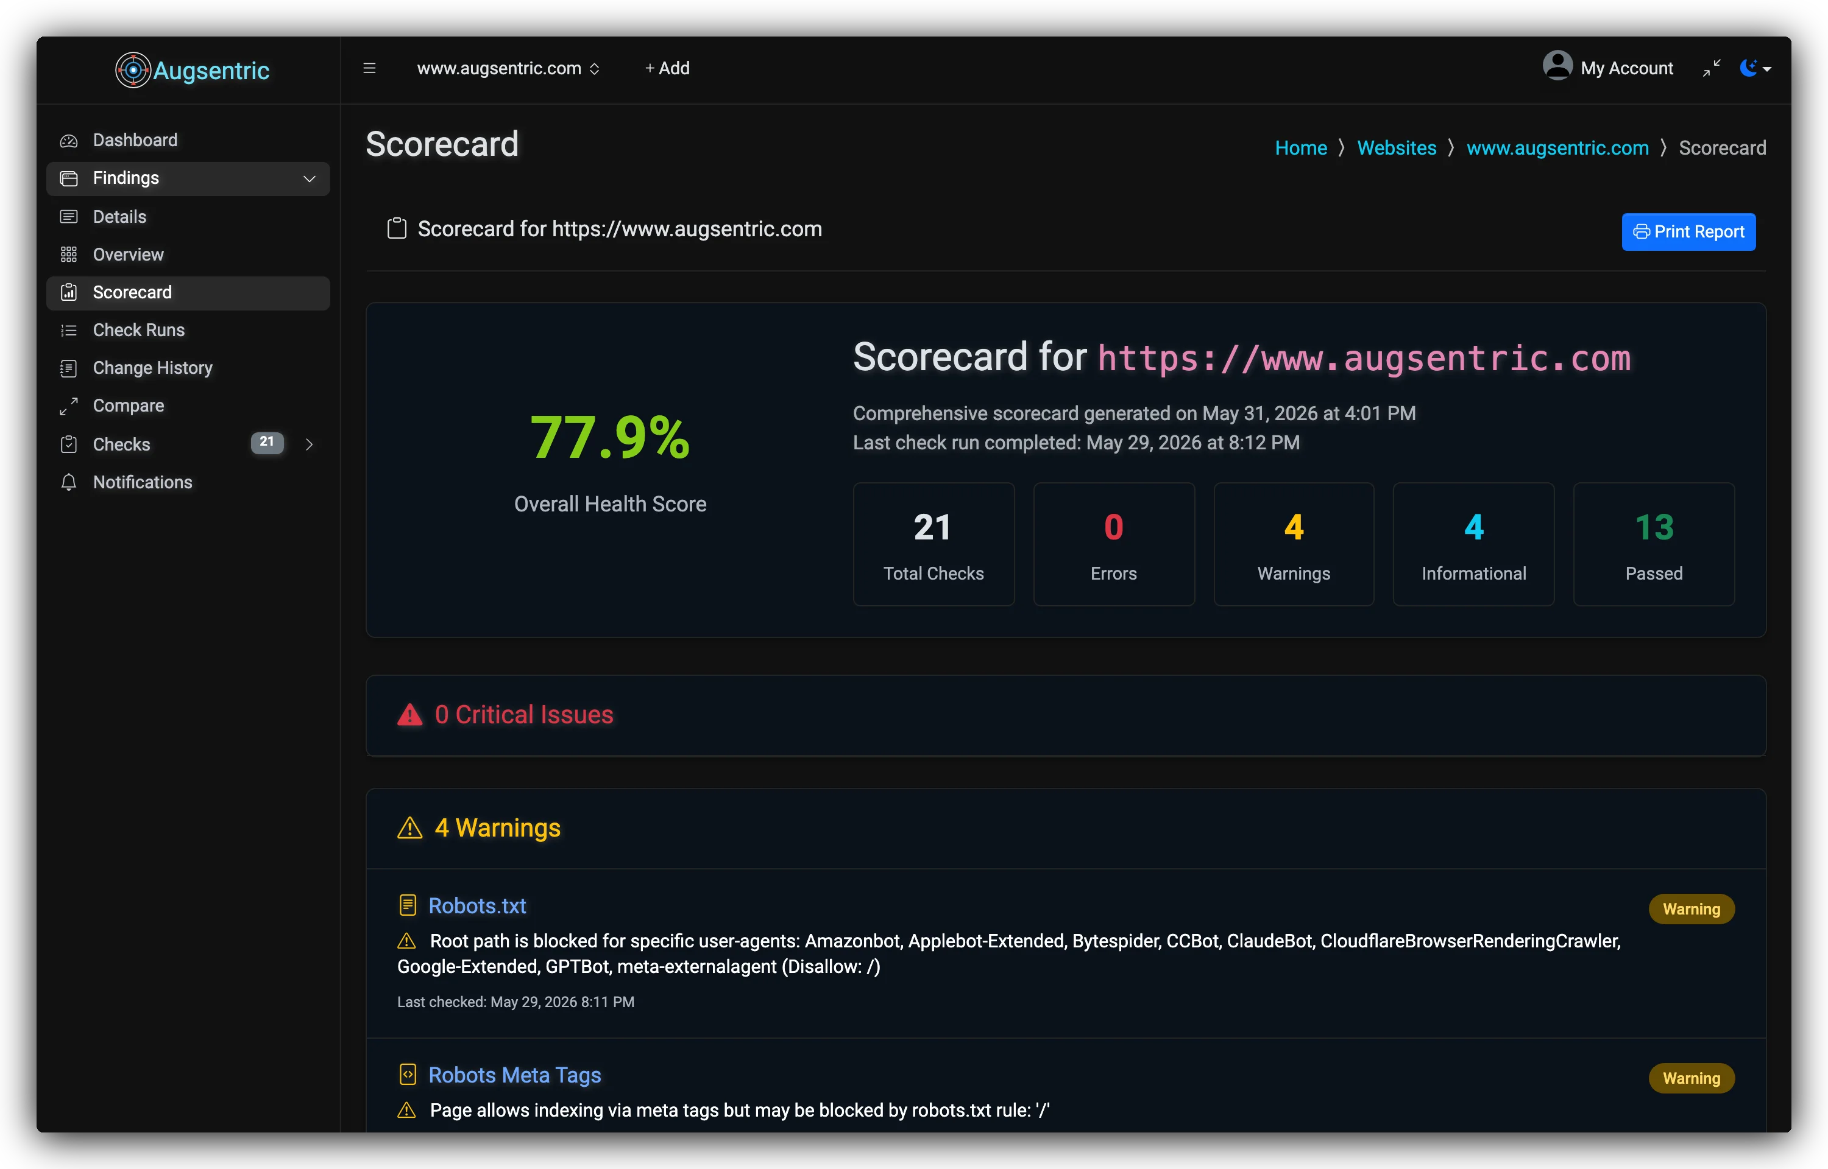The width and height of the screenshot is (1828, 1169).
Task: Click the Overview grid icon
Action: coord(69,255)
